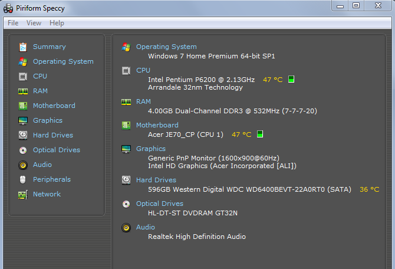This screenshot has height=269, width=395.
Task: Click the Optical Drives disc icon in sidebar
Action: 23,150
